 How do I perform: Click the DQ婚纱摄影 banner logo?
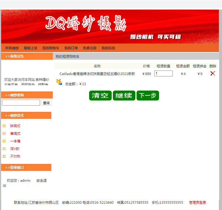[85, 25]
